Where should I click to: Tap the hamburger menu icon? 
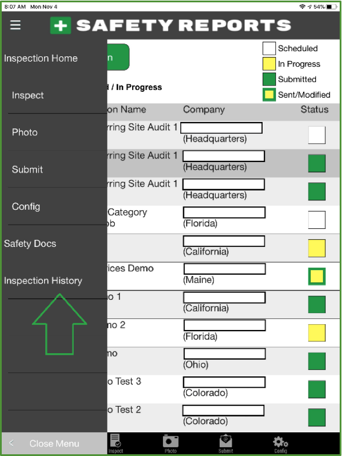15,25
